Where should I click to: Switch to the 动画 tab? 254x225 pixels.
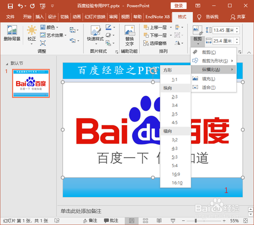pos(76,17)
